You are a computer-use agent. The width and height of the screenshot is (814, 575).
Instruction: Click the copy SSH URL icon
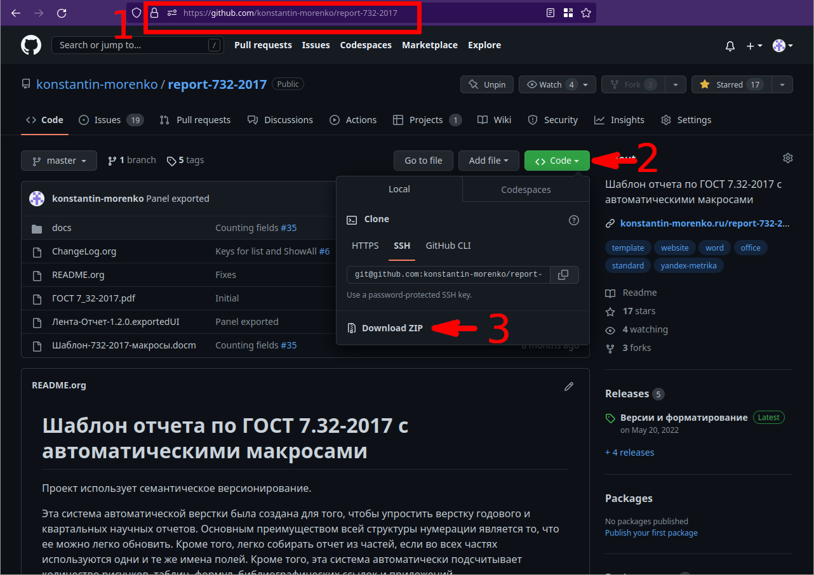point(563,275)
